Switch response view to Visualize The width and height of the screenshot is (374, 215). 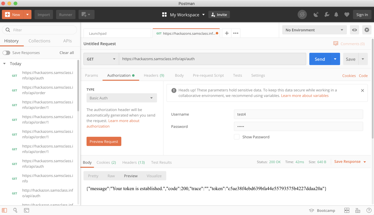(154, 176)
